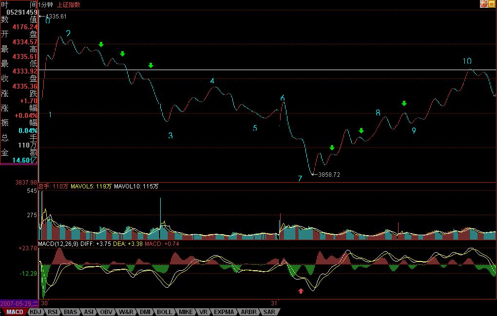
Task: Select the active MACD tab
Action: pyautogui.click(x=14, y=312)
